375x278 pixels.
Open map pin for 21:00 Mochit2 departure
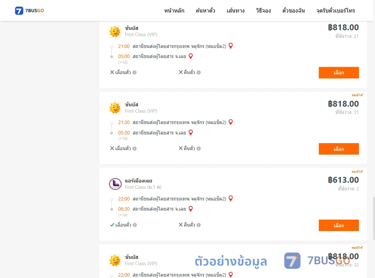pos(231,46)
